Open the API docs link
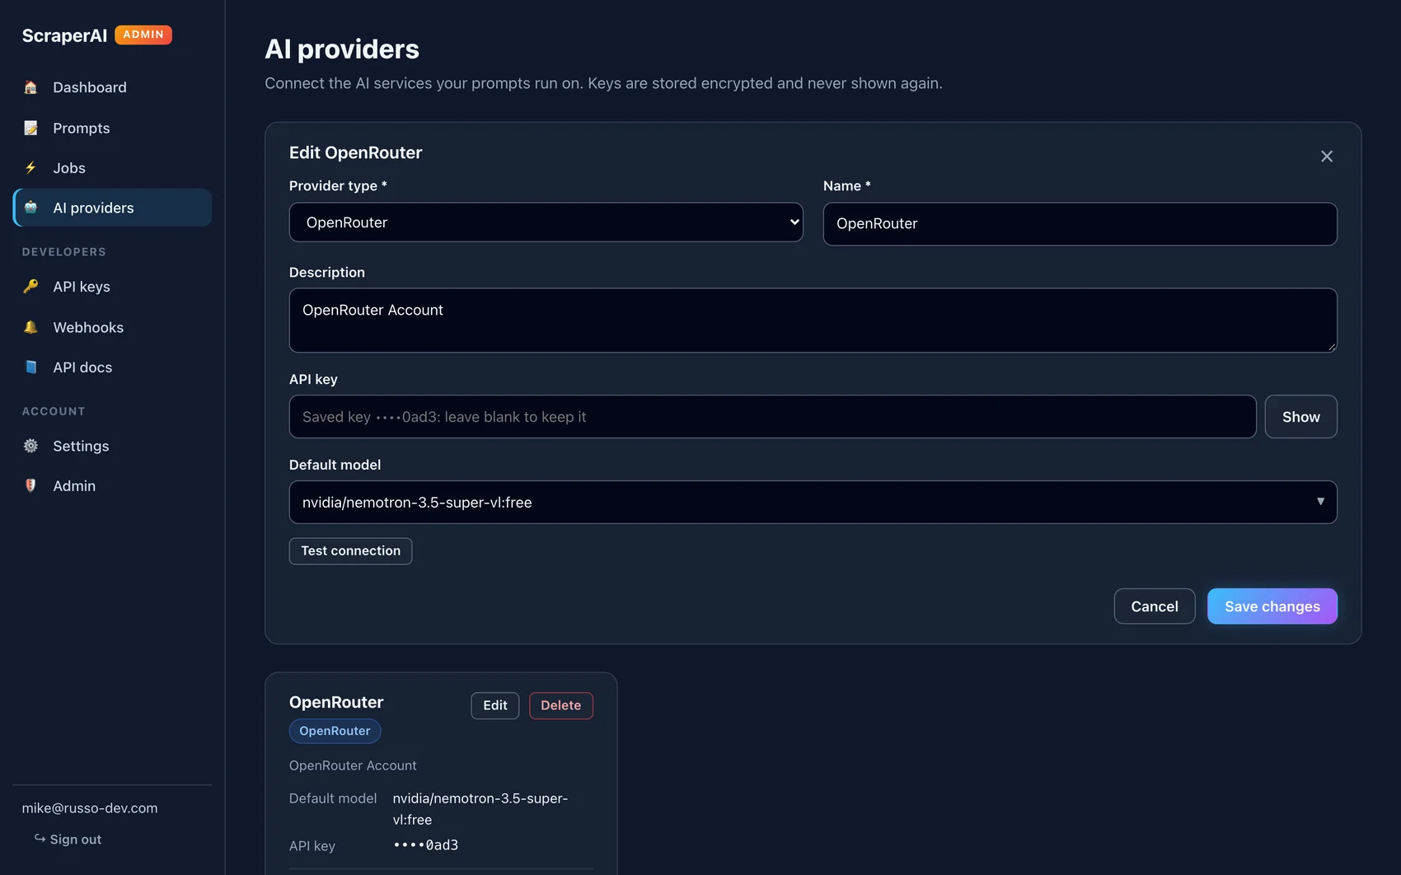Screen dimensions: 1401x875 112,367
